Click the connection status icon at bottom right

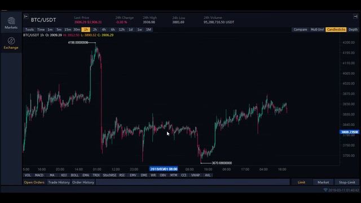(x=325, y=190)
